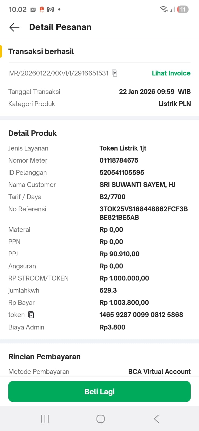
Task: Tap the Gmail notification icon
Action: coord(50,9)
